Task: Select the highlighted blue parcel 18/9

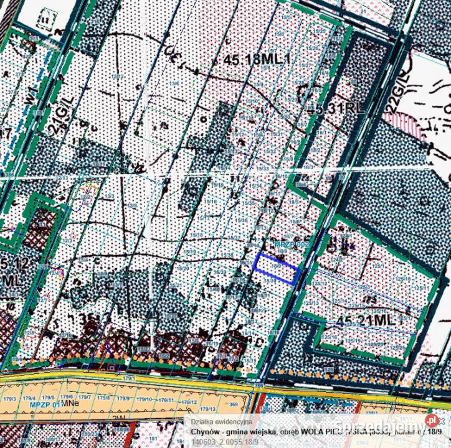Action: (x=277, y=269)
